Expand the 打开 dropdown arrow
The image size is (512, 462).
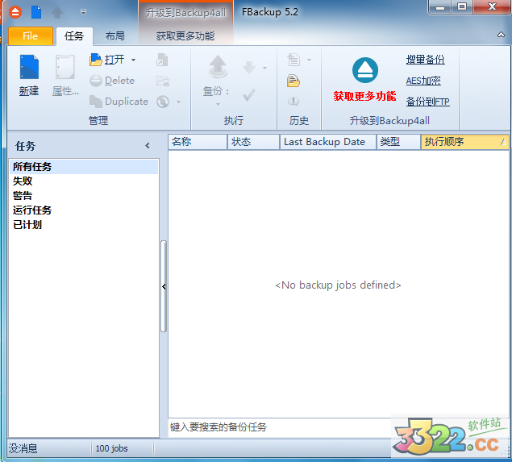click(x=133, y=60)
